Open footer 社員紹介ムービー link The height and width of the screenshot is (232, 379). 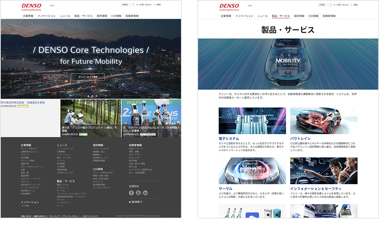[x=101, y=158]
